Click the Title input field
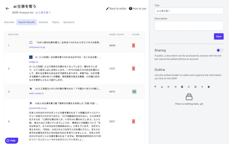The height and width of the screenshot is (144, 229). point(189,11)
